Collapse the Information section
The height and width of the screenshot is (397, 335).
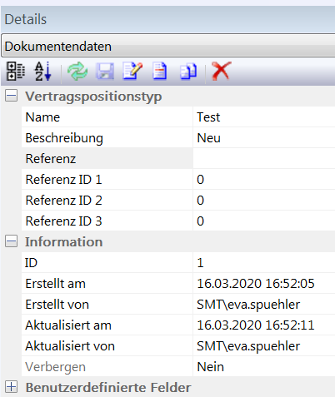[x=11, y=241]
